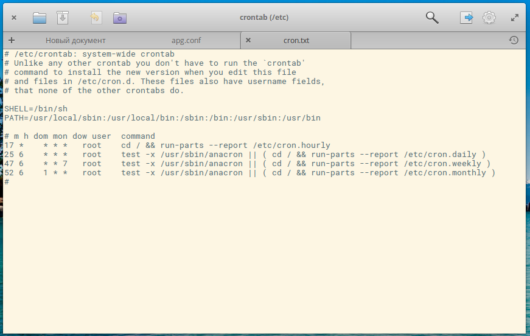Click the share/export arrow icon

point(466,18)
